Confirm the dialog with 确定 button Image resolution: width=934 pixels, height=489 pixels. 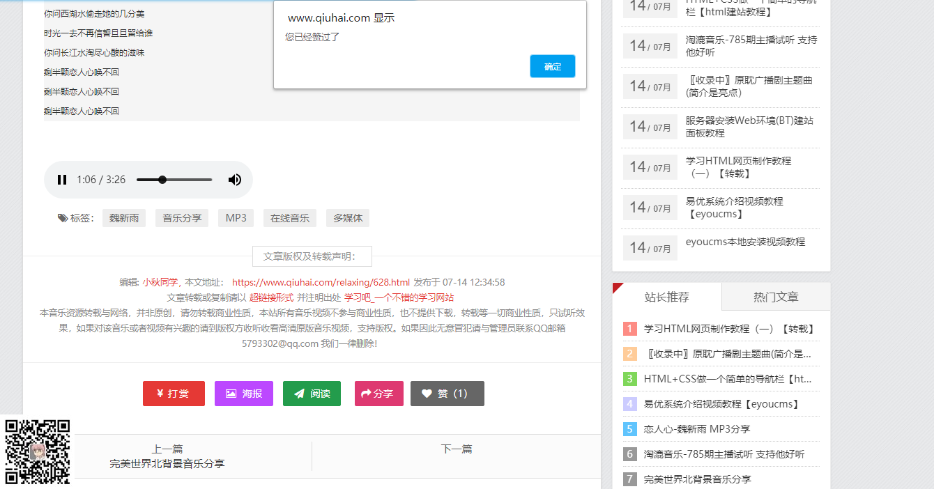tap(552, 65)
